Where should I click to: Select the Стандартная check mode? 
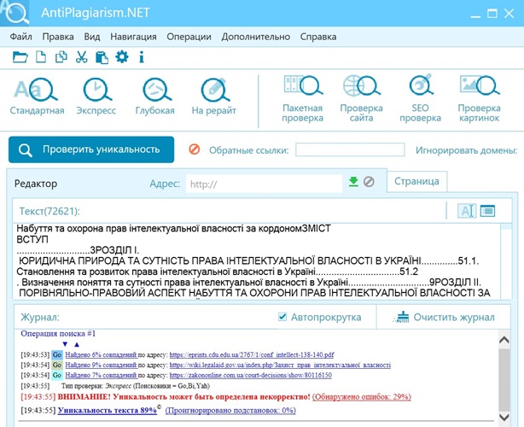click(37, 97)
